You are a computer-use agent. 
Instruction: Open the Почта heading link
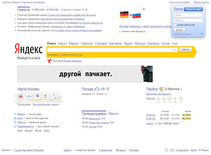[178, 9]
